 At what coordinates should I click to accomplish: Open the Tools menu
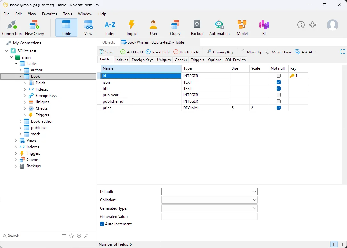68,14
